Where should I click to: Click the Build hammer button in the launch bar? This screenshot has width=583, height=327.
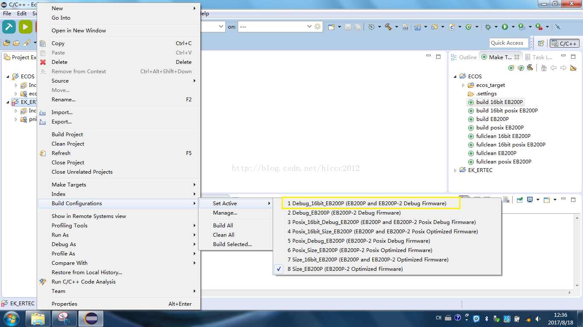pyautogui.click(x=9, y=26)
